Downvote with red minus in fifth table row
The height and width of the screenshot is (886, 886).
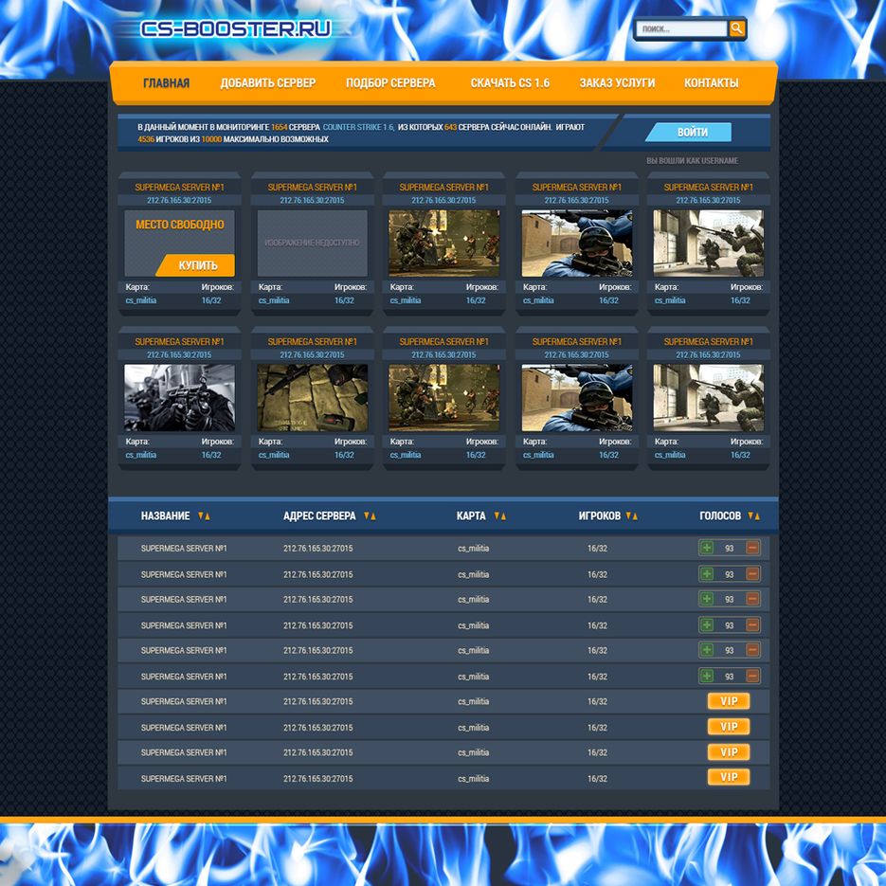click(752, 650)
